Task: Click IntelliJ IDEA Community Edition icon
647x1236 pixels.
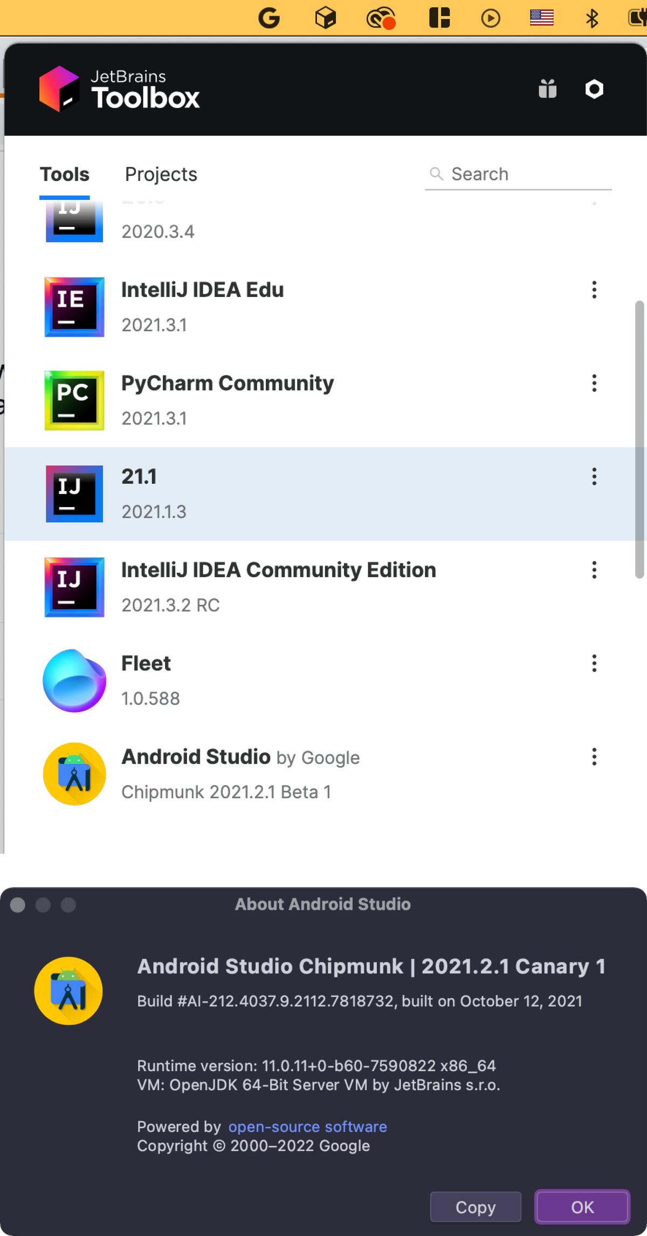Action: (x=74, y=587)
